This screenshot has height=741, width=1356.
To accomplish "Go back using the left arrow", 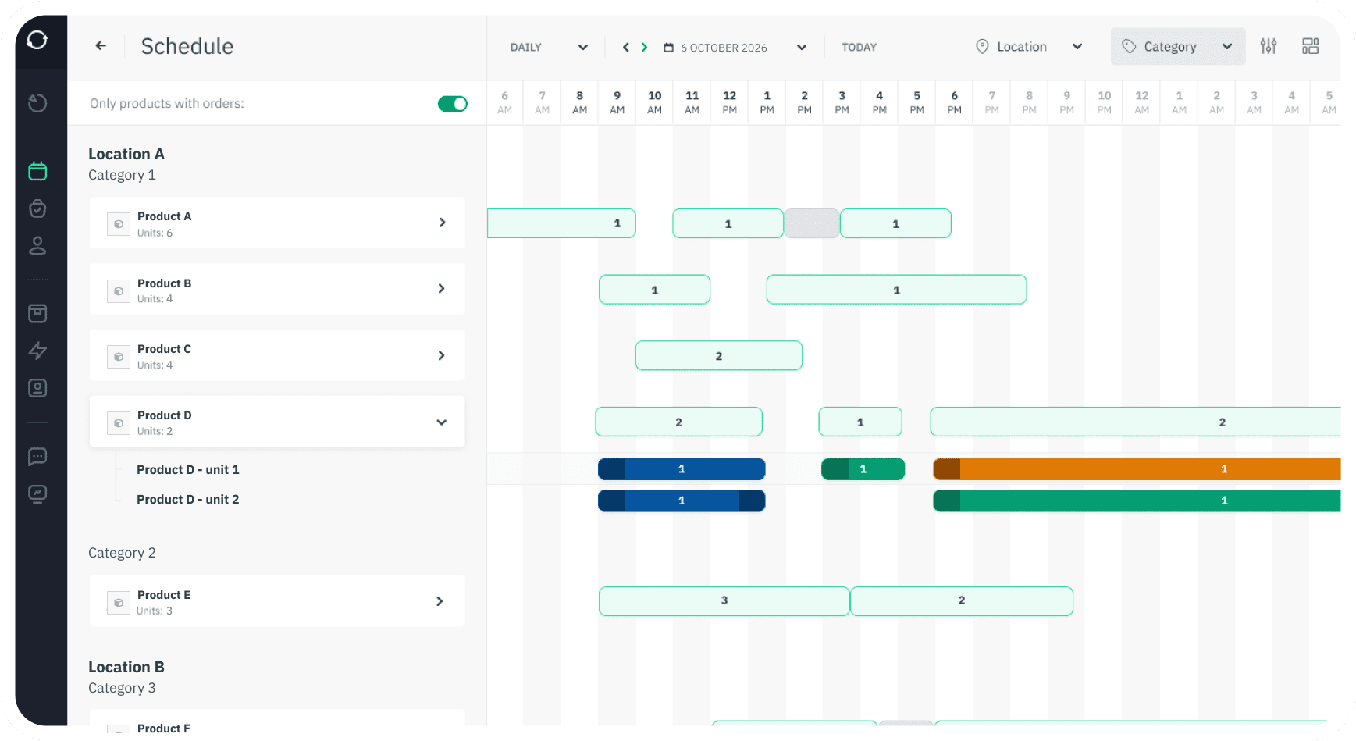I will pos(101,45).
